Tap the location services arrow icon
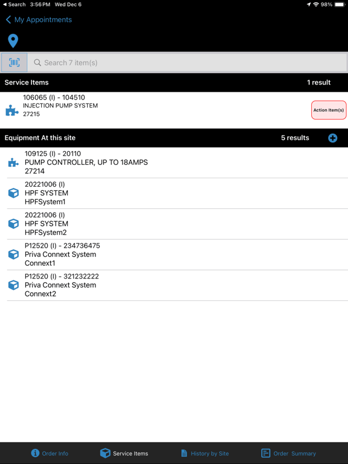 click(x=309, y=4)
